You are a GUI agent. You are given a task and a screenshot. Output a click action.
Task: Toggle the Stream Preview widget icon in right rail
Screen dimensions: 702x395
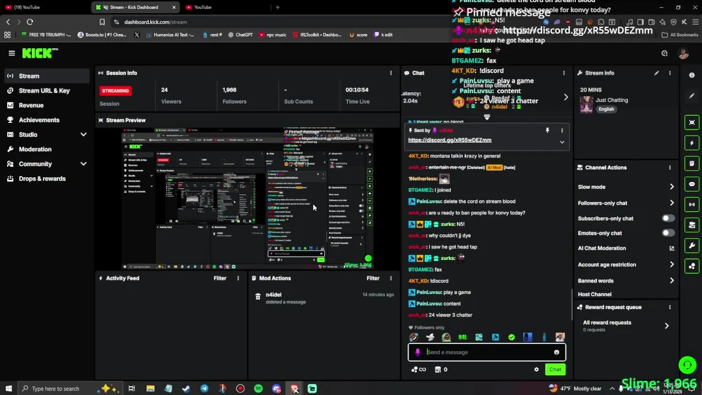[x=692, y=122]
